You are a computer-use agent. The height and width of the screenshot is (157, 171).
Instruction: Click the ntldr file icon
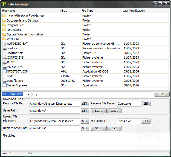pyautogui.click(x=4, y=76)
